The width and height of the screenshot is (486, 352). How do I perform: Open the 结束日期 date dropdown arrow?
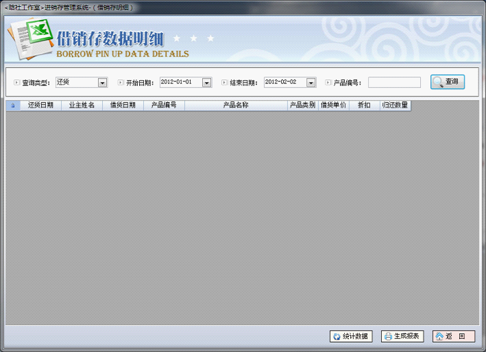click(x=311, y=83)
